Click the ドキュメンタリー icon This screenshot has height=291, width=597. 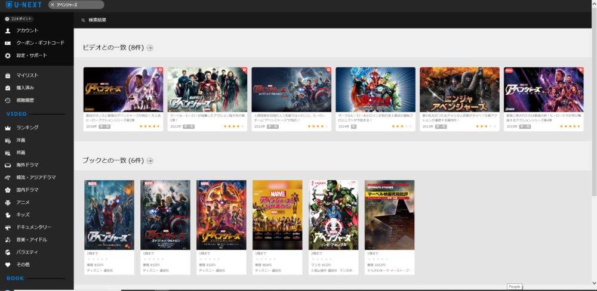8,227
